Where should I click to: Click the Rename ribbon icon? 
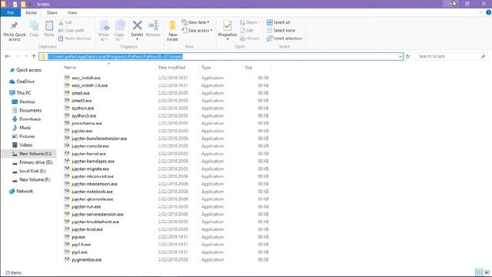(x=153, y=29)
